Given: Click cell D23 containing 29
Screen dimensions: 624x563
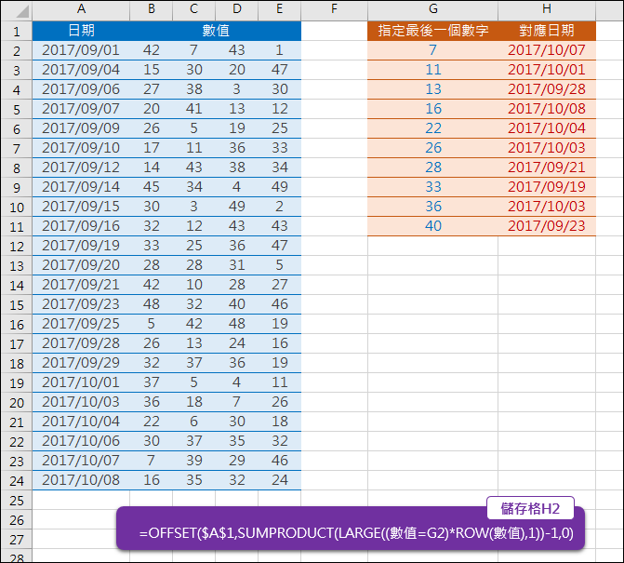Looking at the screenshot, I should (237, 461).
